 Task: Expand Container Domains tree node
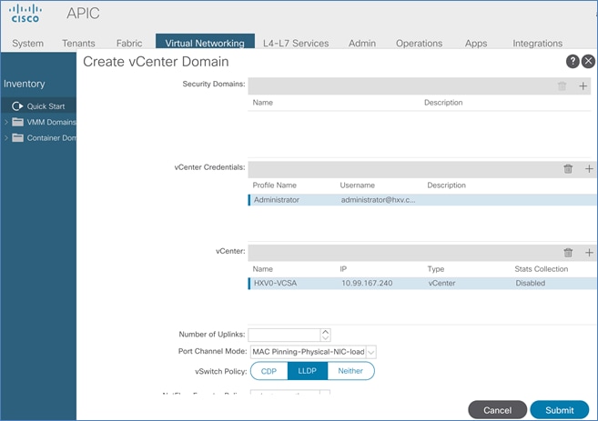6,138
